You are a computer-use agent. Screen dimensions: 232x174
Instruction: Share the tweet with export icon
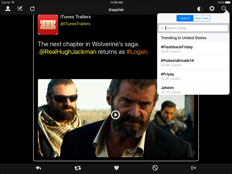coord(194,168)
